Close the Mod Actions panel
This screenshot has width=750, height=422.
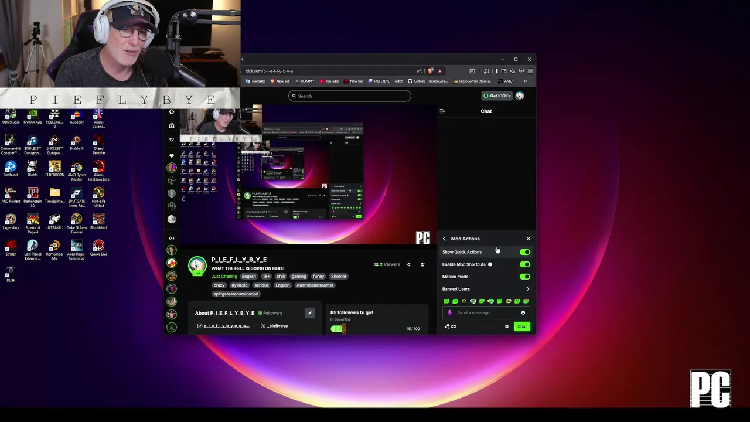coord(528,239)
